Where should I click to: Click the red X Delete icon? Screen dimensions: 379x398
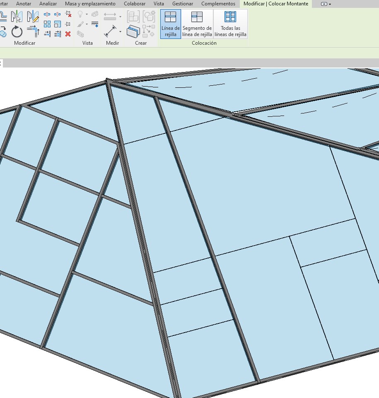(x=68, y=34)
